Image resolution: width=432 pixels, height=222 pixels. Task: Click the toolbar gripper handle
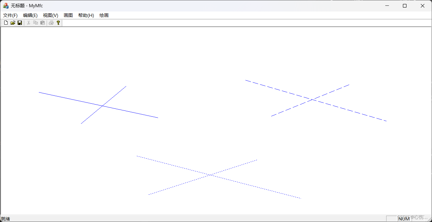2,23
